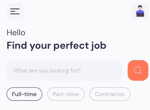Deselect the active Full-time chip
150x110 pixels.
click(x=25, y=94)
